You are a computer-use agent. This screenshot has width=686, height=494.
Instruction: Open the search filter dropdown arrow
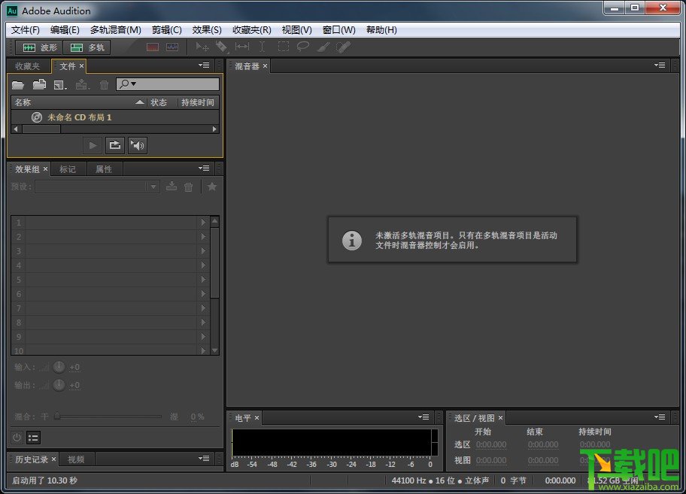[x=133, y=83]
